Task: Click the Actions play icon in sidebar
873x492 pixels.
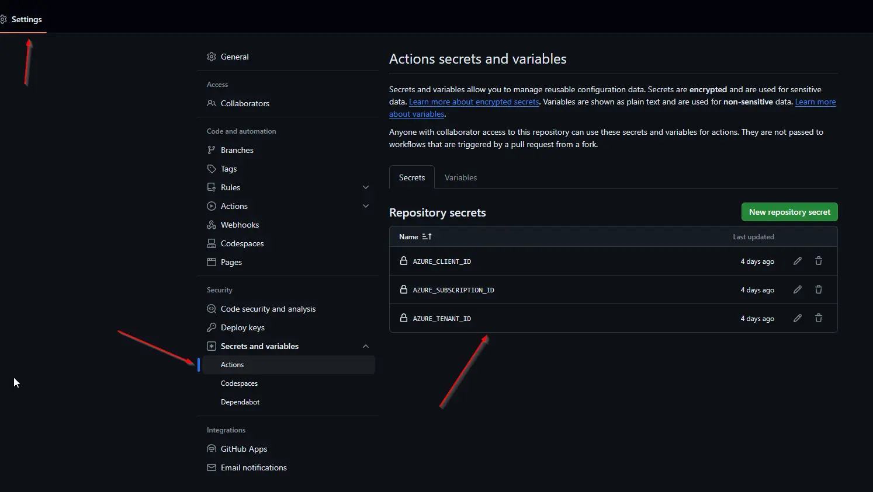Action: [x=212, y=206]
